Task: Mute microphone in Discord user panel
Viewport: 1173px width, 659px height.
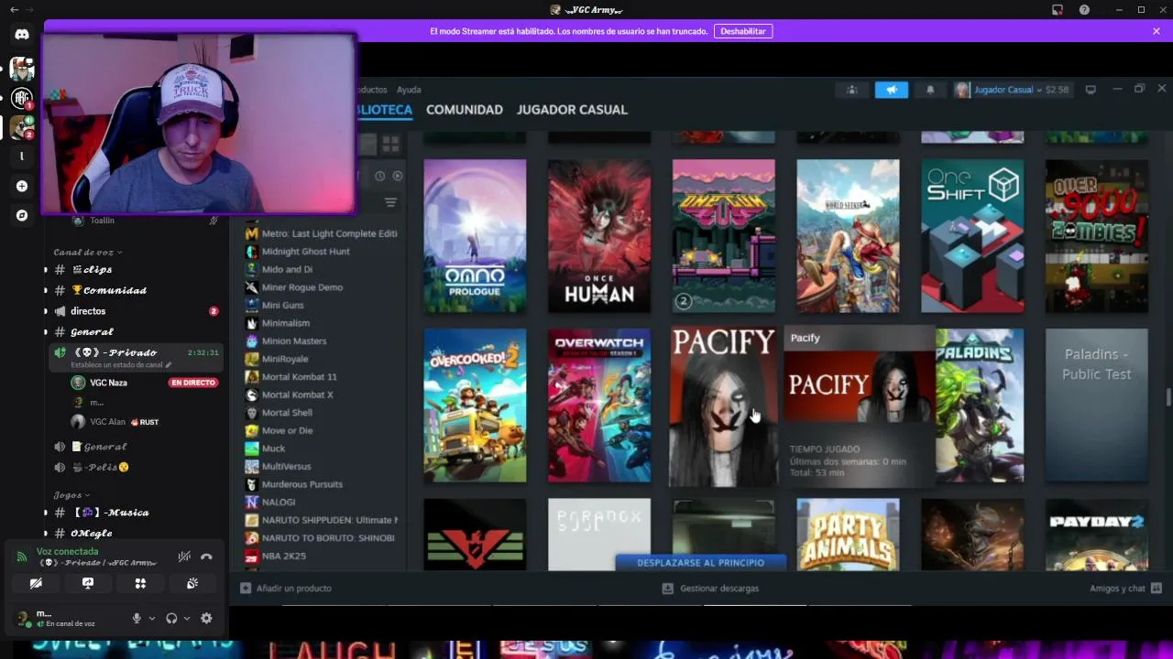Action: click(137, 619)
